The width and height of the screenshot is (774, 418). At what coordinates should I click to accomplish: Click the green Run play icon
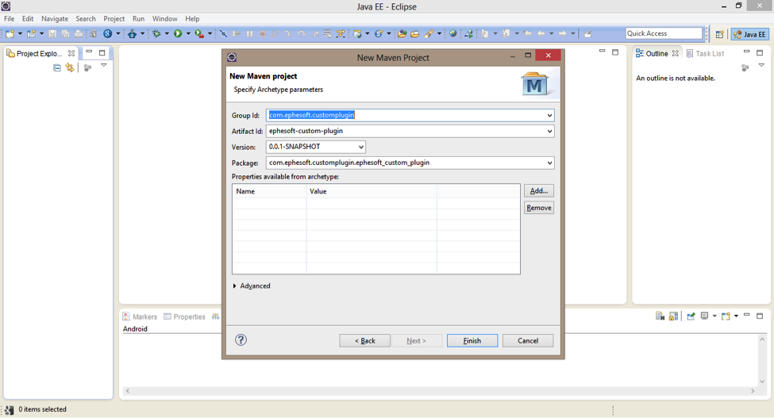[178, 33]
